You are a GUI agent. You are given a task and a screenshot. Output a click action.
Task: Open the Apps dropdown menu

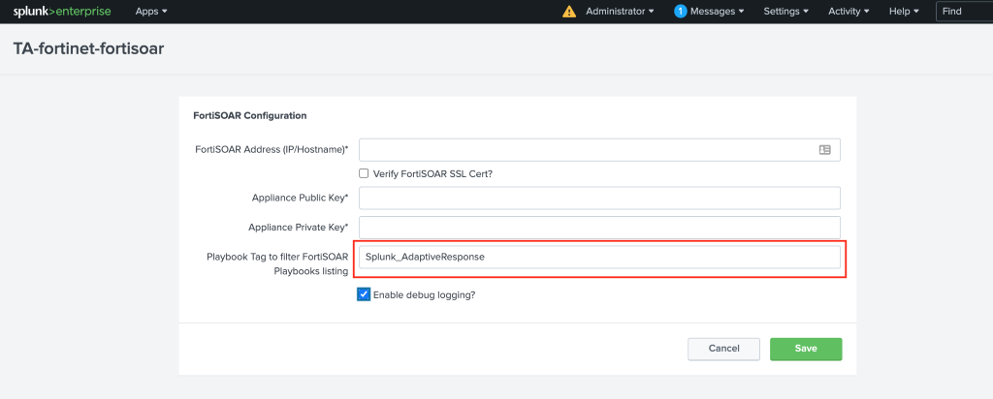(151, 12)
